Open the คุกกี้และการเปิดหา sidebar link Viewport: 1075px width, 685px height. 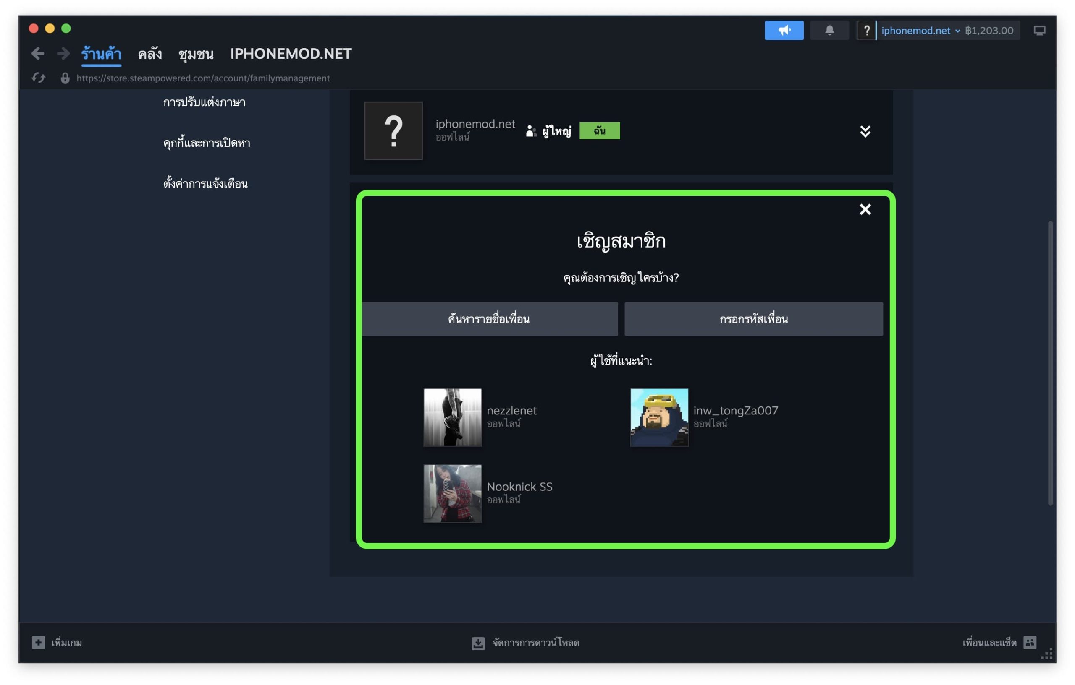point(206,143)
